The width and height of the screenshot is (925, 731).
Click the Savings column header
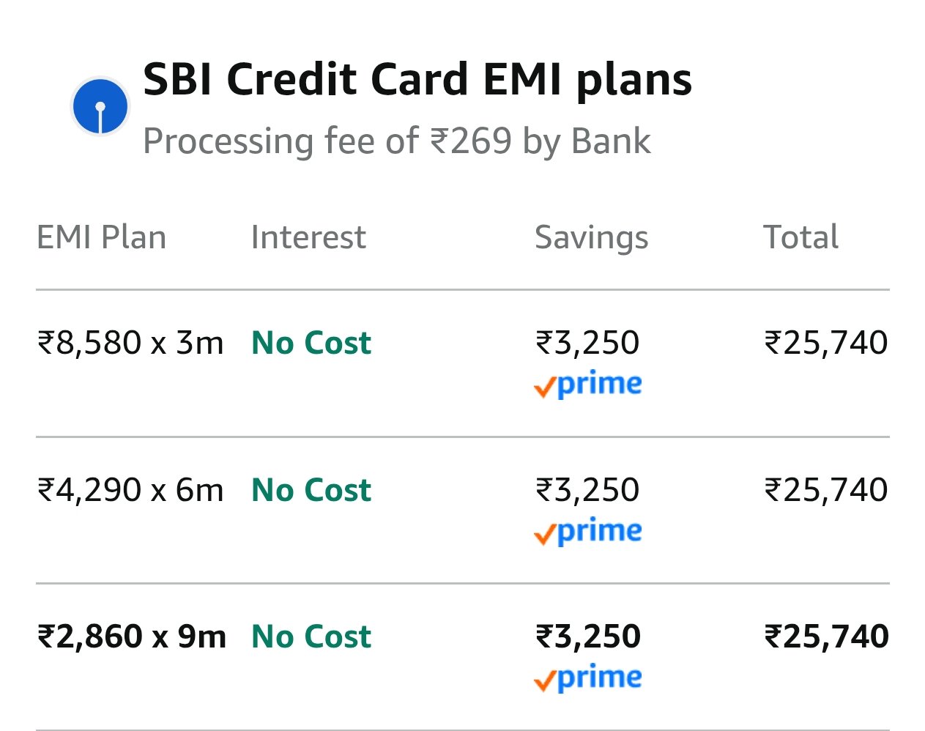pos(591,237)
